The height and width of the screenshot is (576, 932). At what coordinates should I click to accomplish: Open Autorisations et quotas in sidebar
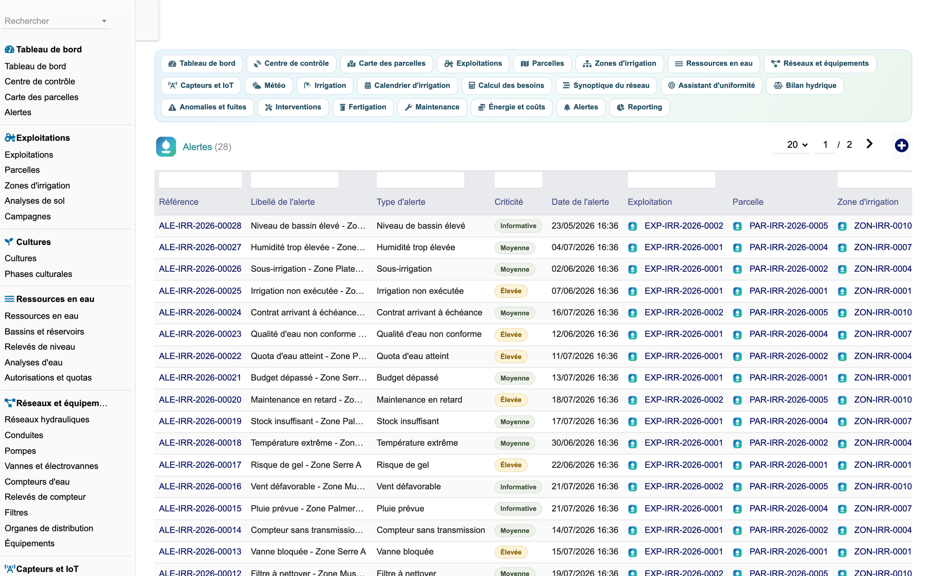tap(48, 377)
